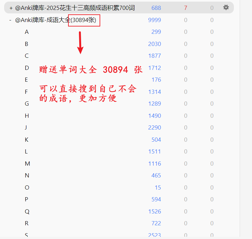
Task: Collapse the 成语大全(30894张) deck
Action: click(10, 20)
